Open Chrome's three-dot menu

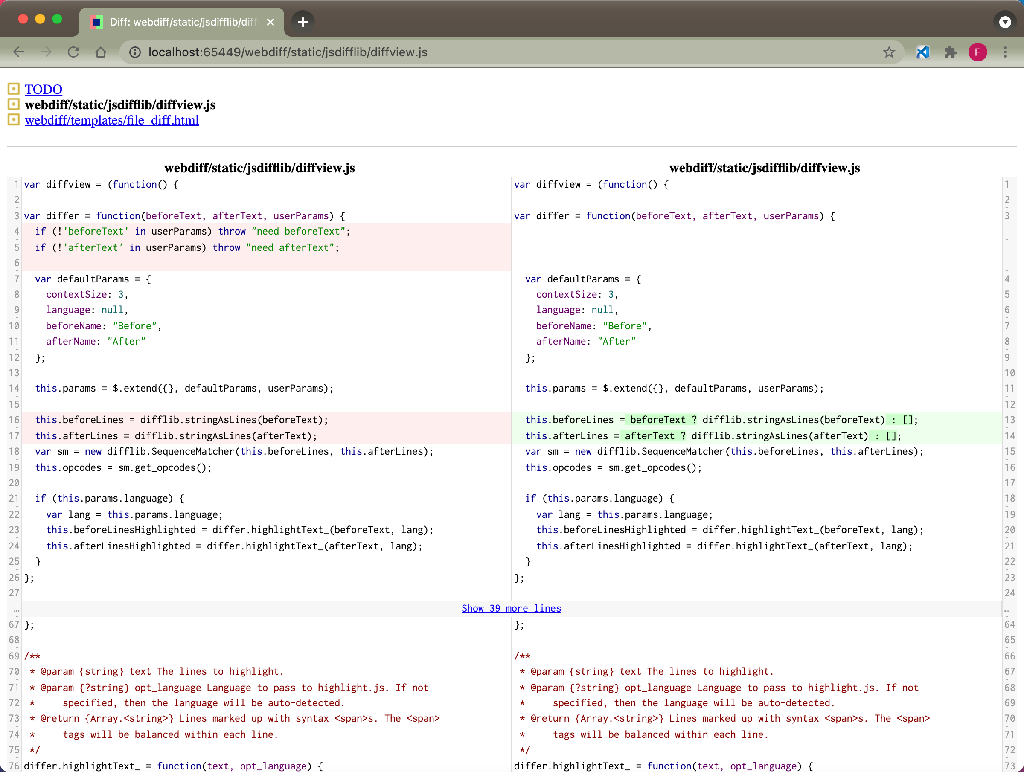(x=1005, y=52)
